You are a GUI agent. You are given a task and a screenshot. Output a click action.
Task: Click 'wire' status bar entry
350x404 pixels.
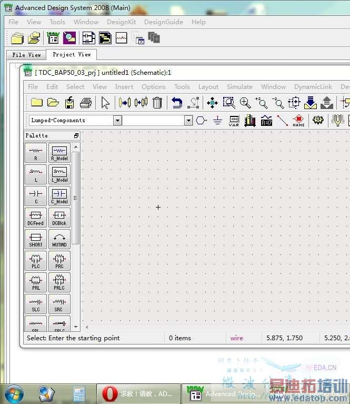(x=237, y=338)
